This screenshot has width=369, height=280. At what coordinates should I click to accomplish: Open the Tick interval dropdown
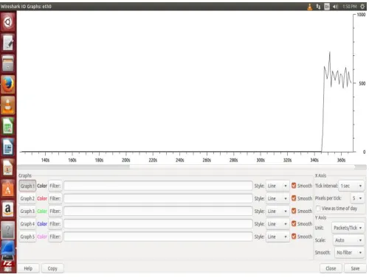[x=351, y=186]
